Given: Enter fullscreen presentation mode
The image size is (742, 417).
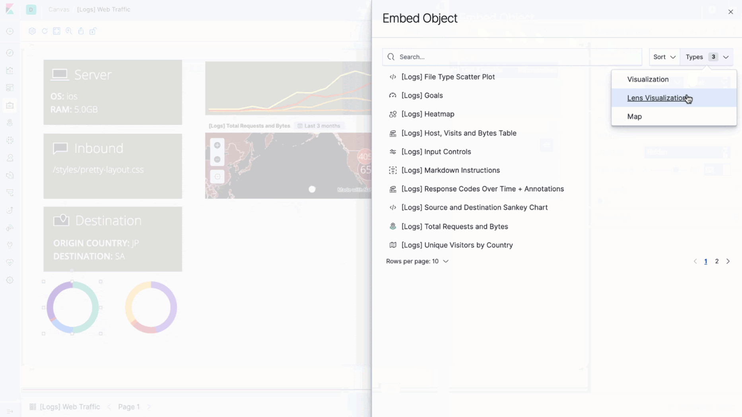Looking at the screenshot, I should (x=56, y=31).
